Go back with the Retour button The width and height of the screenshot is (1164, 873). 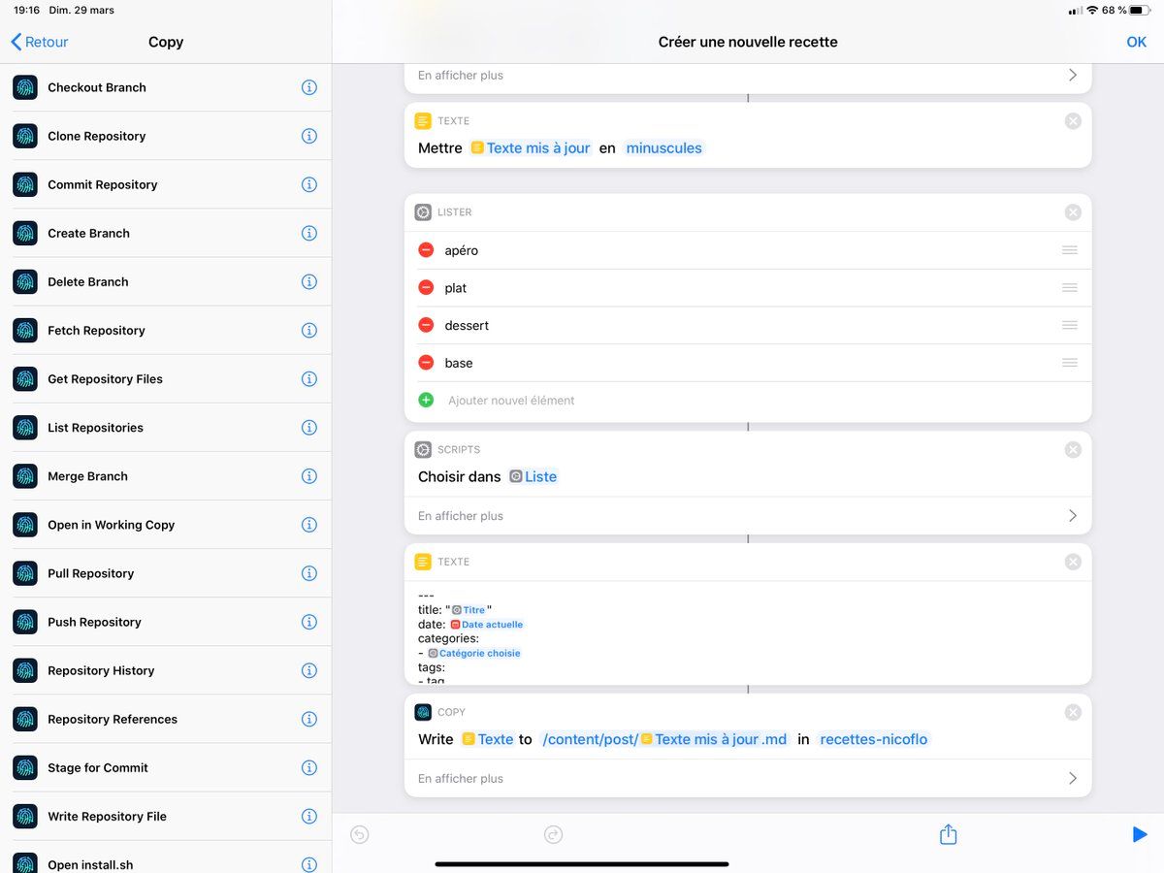tap(40, 42)
